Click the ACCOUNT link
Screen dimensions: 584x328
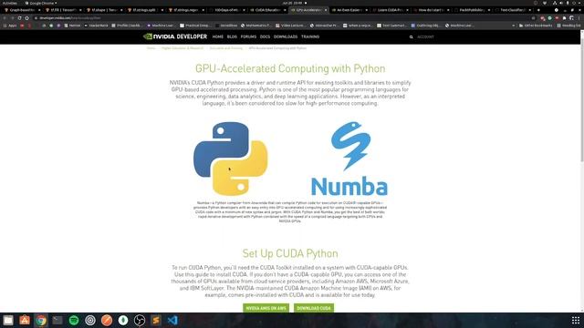pos(425,36)
